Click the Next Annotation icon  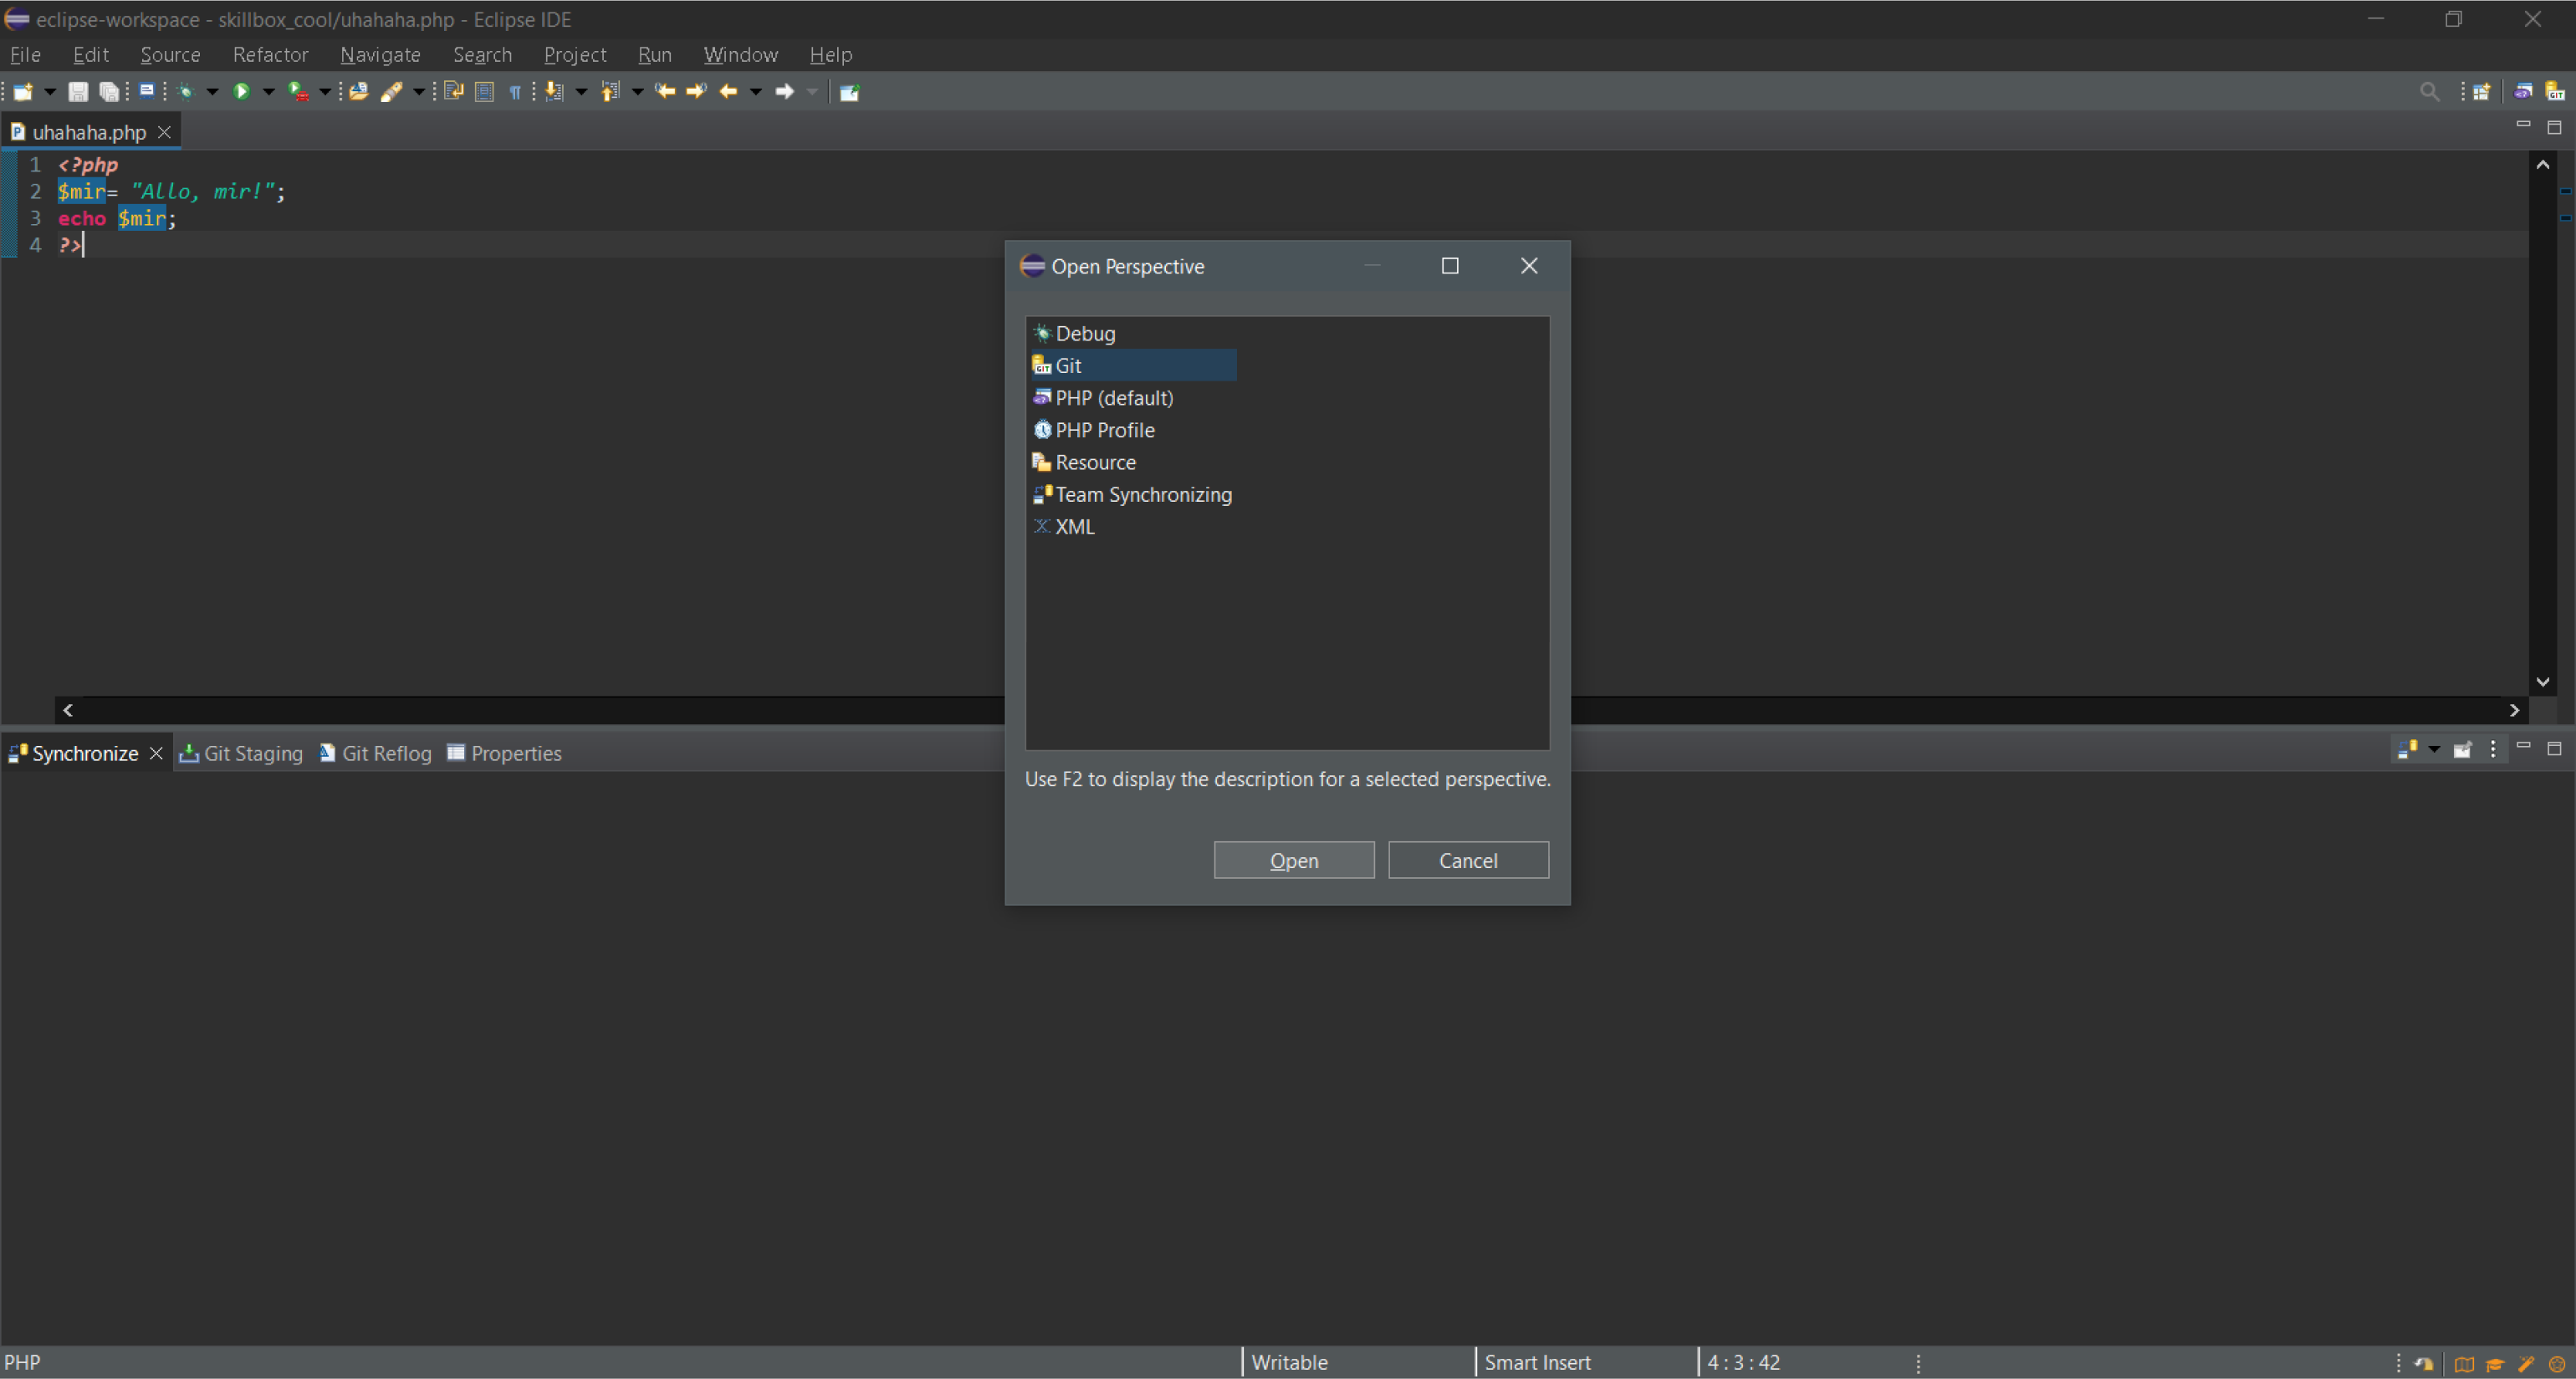click(x=555, y=92)
